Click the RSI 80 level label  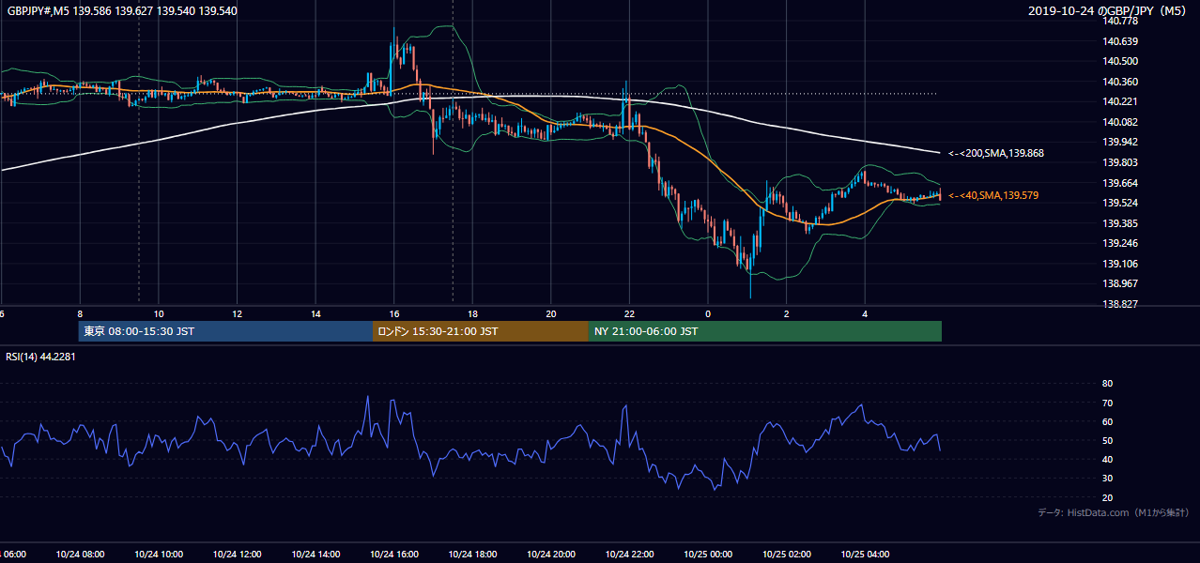(1107, 384)
